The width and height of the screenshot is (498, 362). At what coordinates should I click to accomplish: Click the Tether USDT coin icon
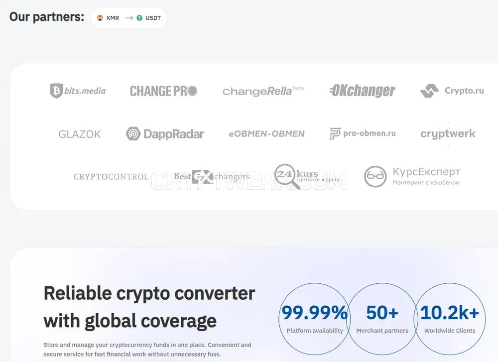(x=139, y=18)
